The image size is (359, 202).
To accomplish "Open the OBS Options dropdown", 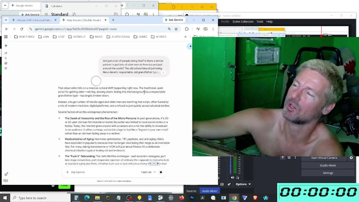I will point(243,184).
